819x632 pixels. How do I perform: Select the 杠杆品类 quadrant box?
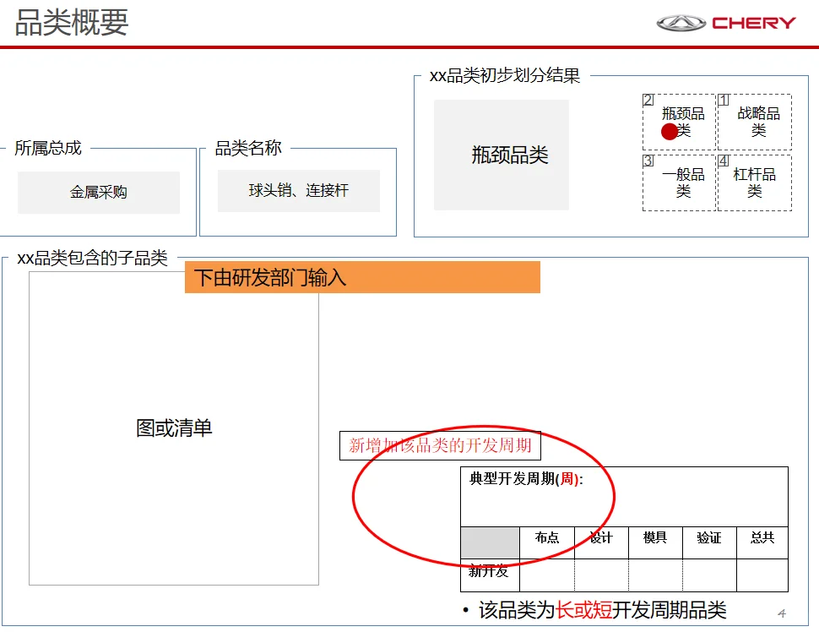pyautogui.click(x=757, y=182)
